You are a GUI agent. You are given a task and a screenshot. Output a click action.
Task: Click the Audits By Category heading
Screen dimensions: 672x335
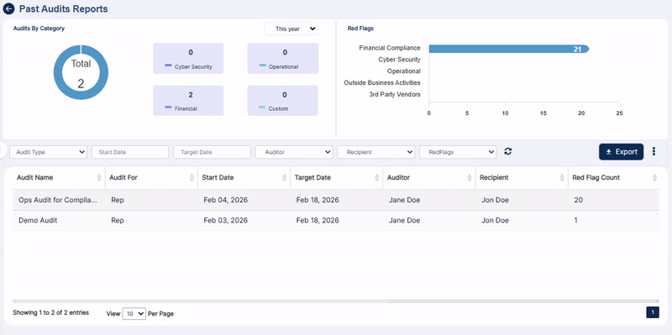[39, 29]
